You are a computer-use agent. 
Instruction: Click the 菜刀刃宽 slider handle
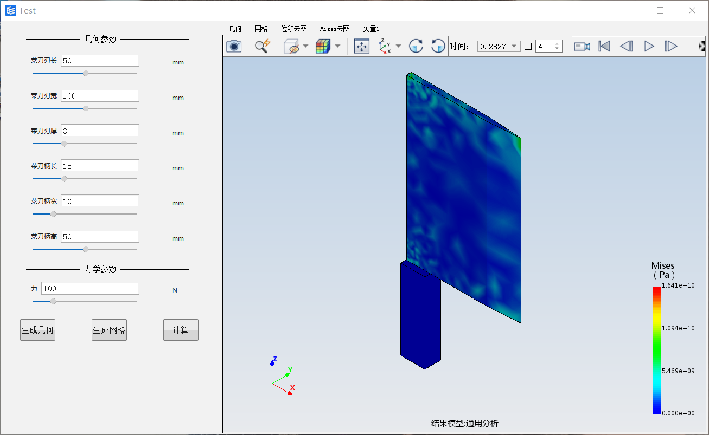coord(86,108)
